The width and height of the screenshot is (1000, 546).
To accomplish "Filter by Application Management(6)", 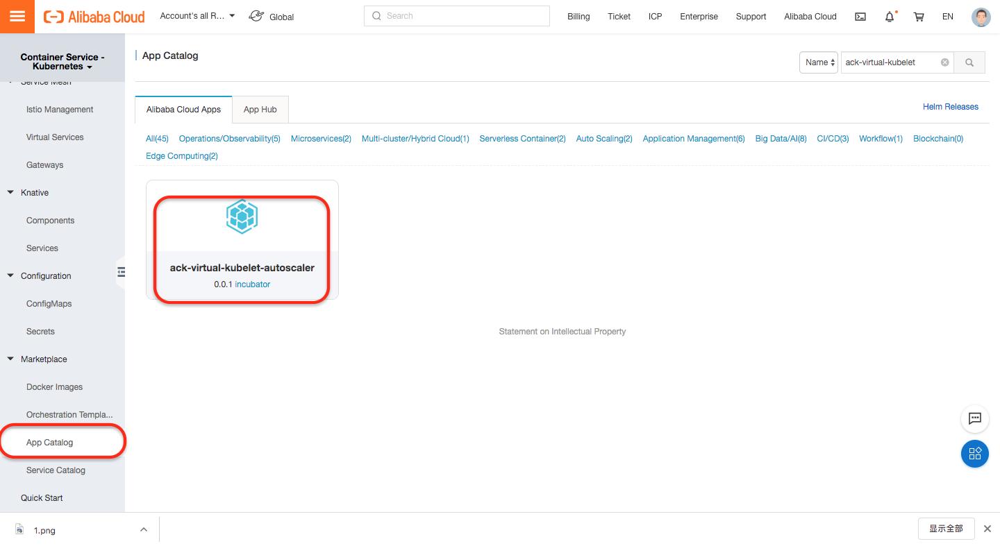I will (x=694, y=139).
